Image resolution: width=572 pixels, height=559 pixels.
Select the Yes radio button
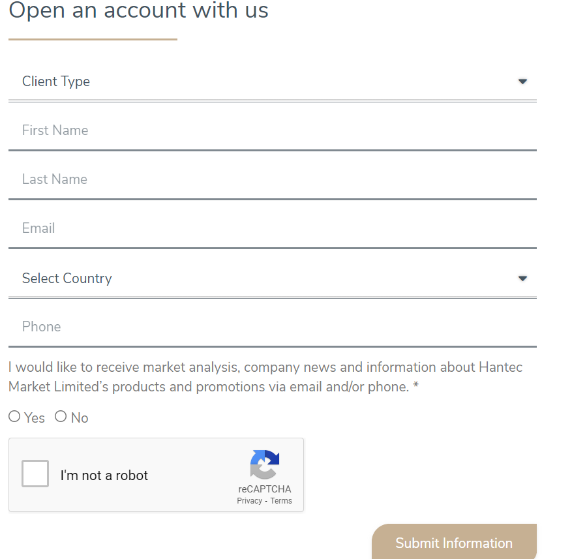tap(14, 416)
